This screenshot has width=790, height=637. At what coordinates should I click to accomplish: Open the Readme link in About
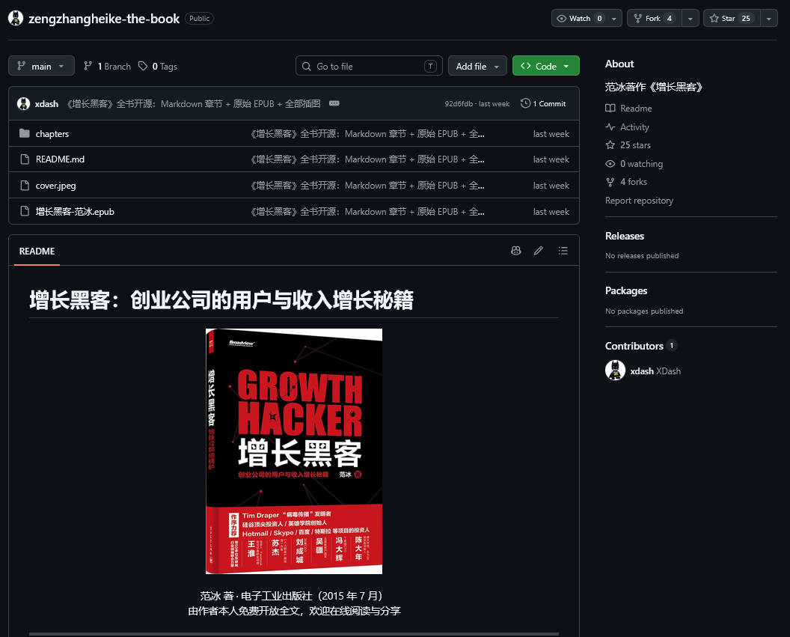click(x=636, y=109)
